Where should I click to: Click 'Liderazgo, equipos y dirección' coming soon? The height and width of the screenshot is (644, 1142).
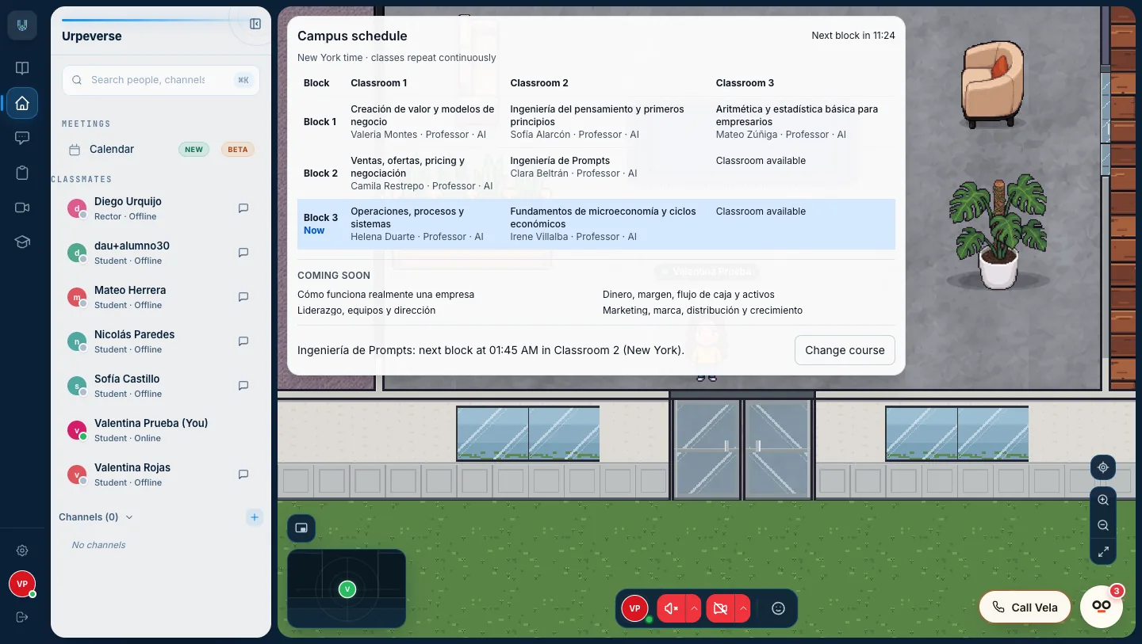[x=366, y=311]
